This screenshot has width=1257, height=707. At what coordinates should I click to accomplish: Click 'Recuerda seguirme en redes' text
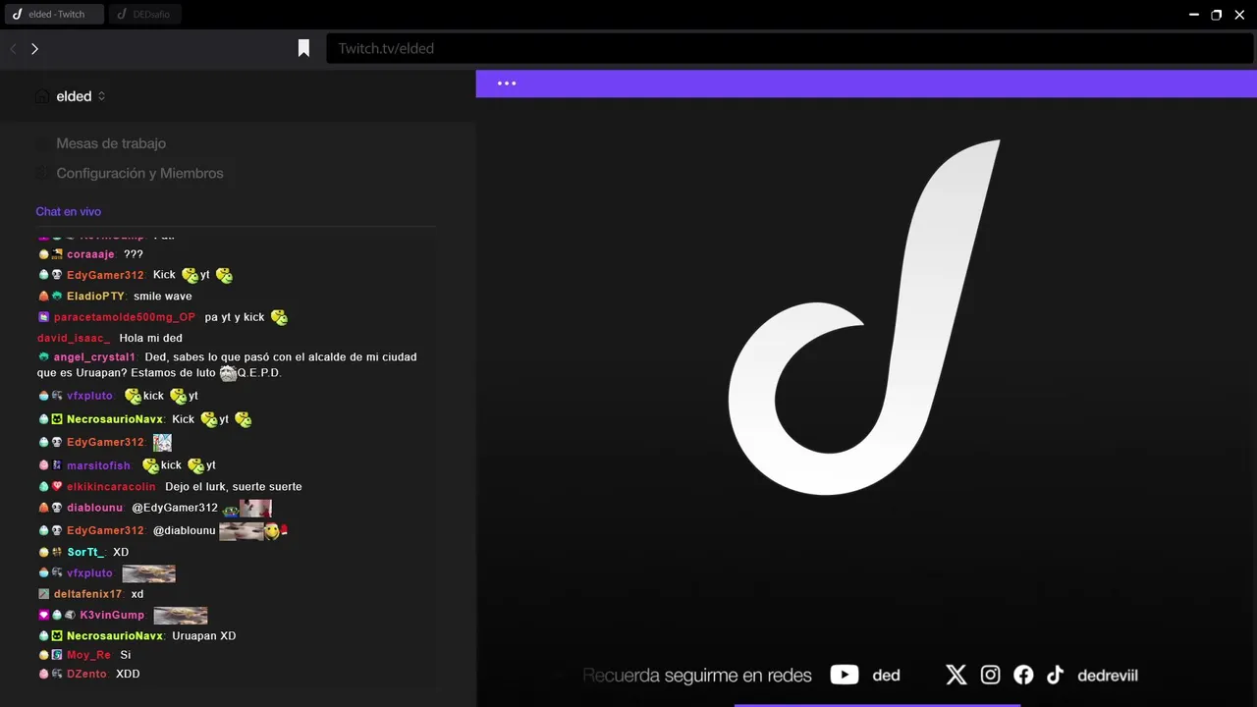[x=697, y=676]
